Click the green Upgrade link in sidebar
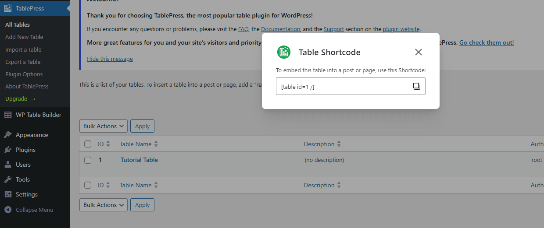 coord(20,99)
